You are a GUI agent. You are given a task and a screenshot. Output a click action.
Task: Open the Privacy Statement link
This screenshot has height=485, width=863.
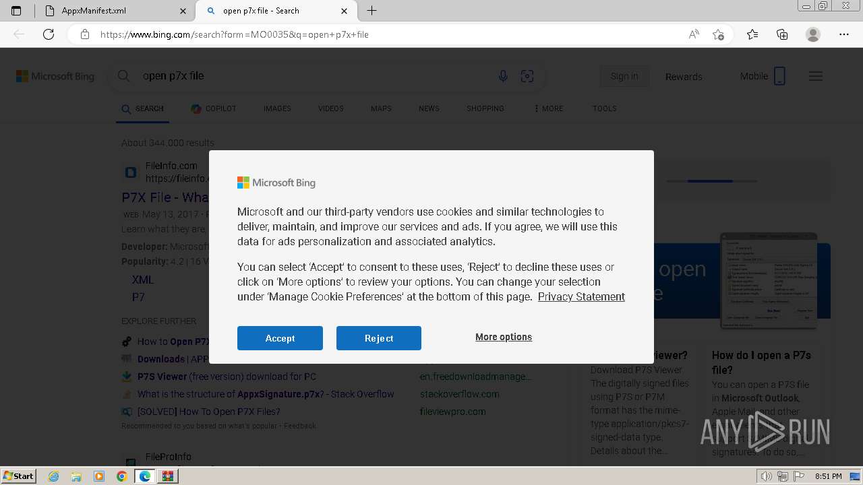[x=581, y=296]
